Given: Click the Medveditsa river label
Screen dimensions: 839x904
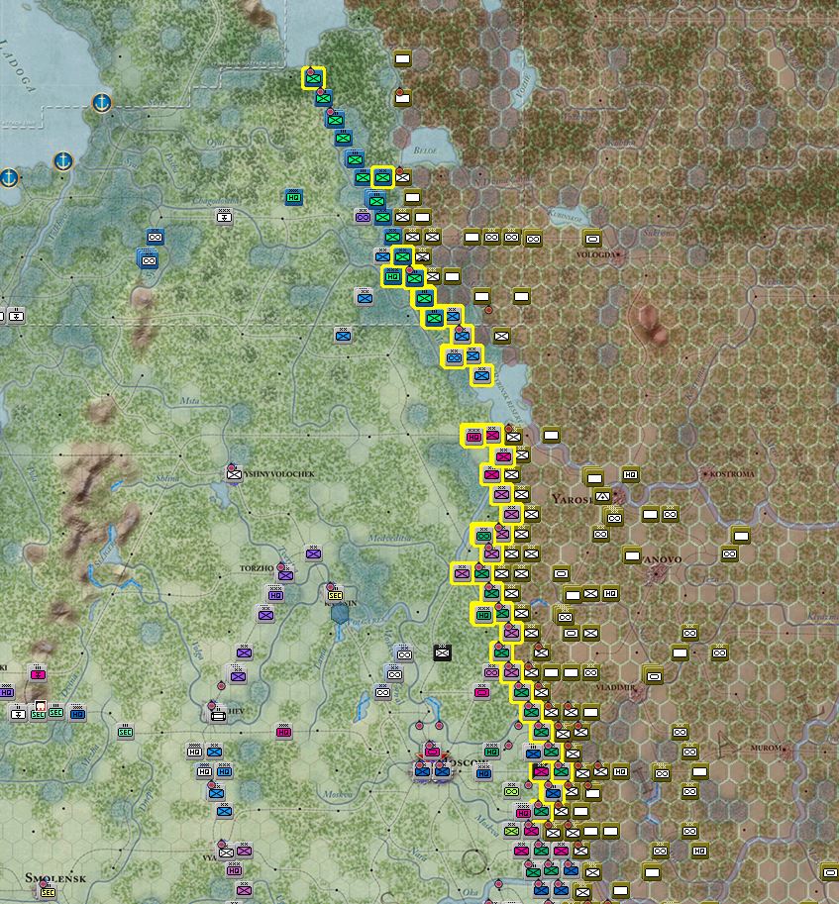Looking at the screenshot, I should 390,538.
